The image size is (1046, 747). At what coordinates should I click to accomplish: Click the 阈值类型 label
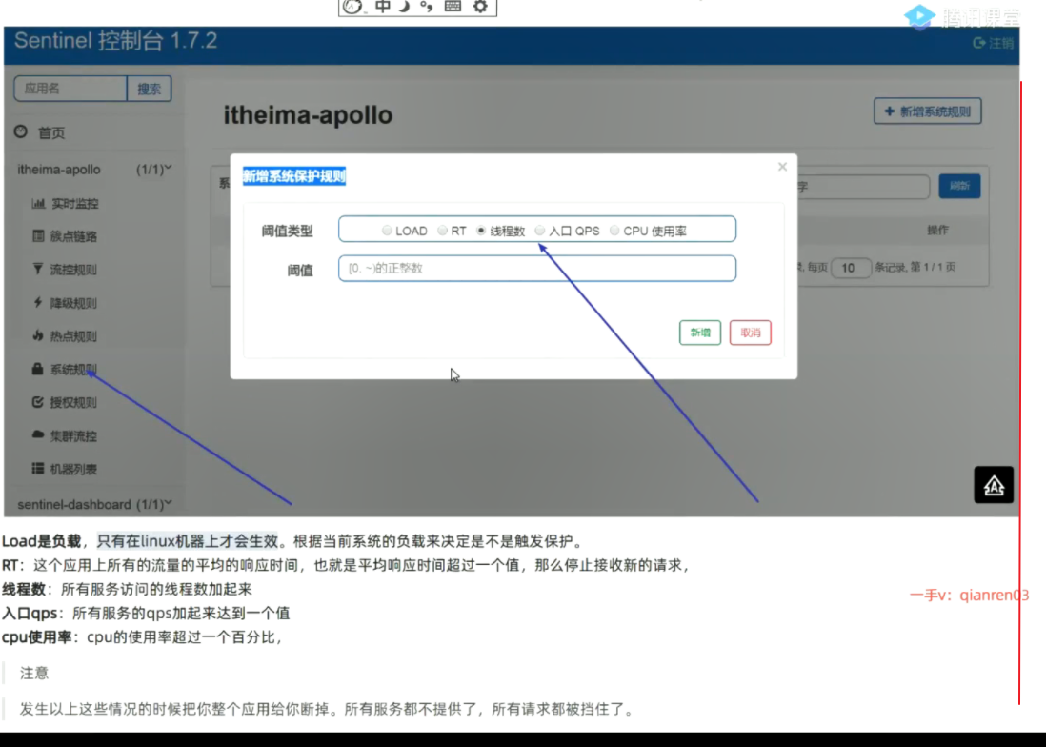pos(287,231)
